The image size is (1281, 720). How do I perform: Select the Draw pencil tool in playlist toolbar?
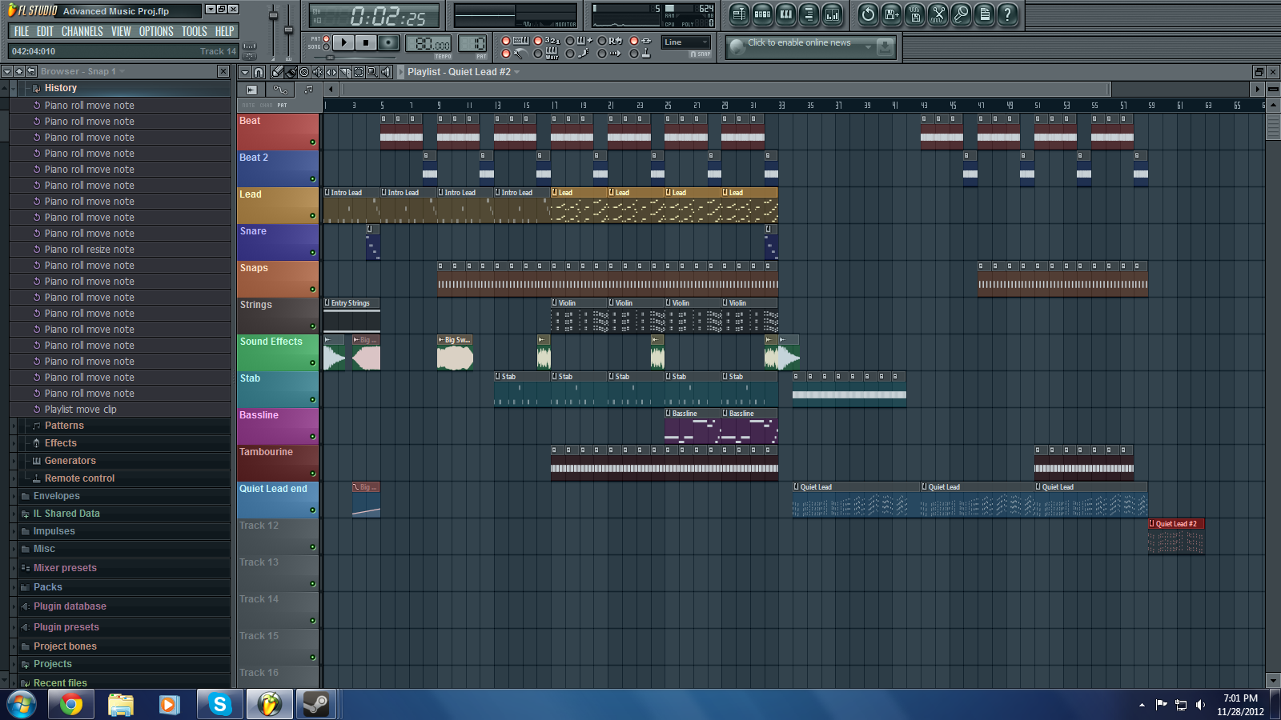277,72
